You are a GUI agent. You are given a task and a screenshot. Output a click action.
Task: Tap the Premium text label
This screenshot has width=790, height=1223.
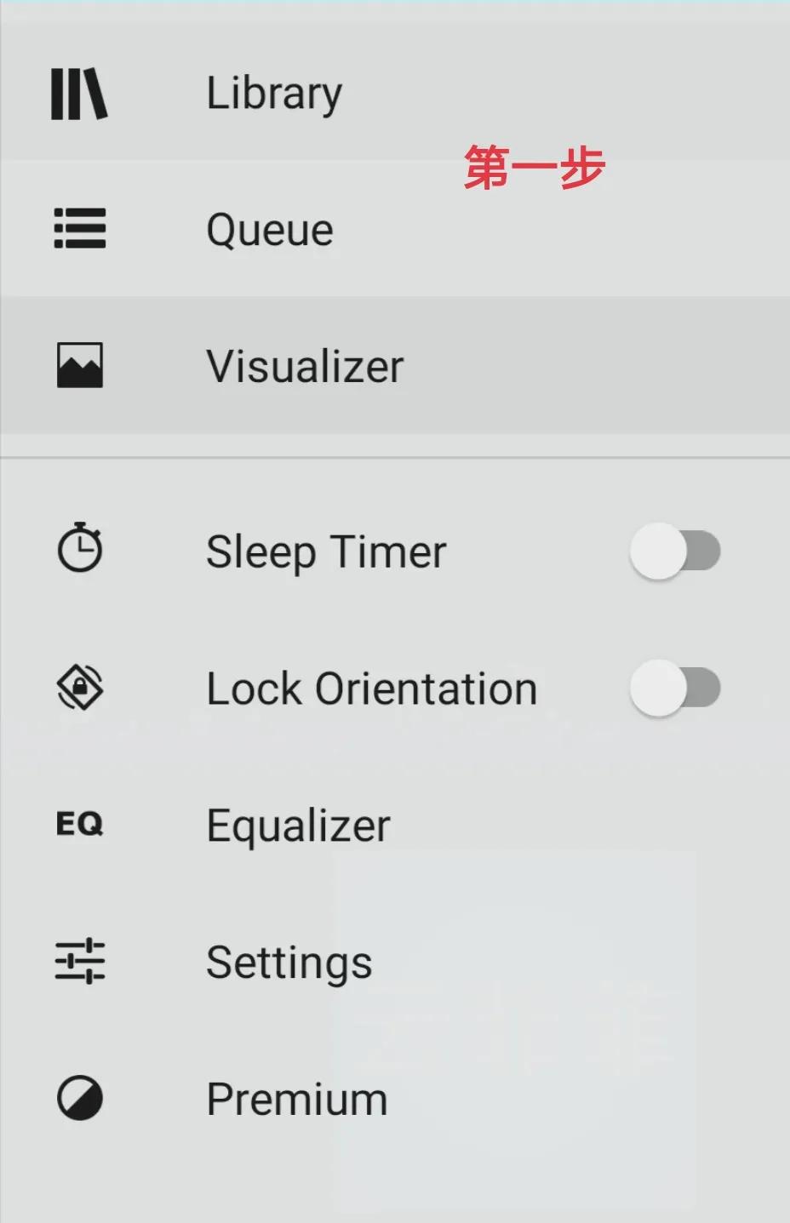click(297, 1099)
